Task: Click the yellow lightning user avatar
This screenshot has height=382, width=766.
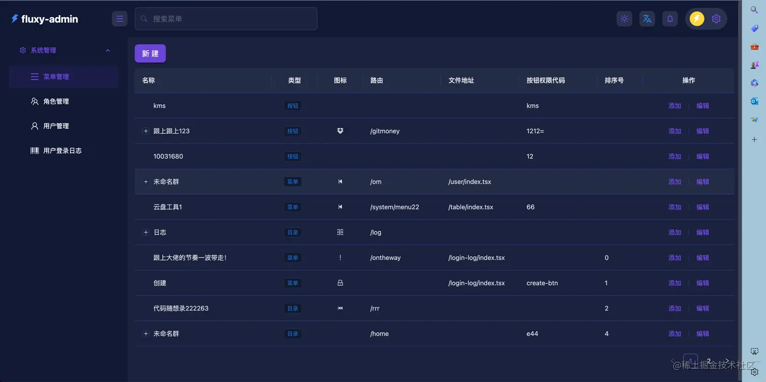Action: (697, 19)
